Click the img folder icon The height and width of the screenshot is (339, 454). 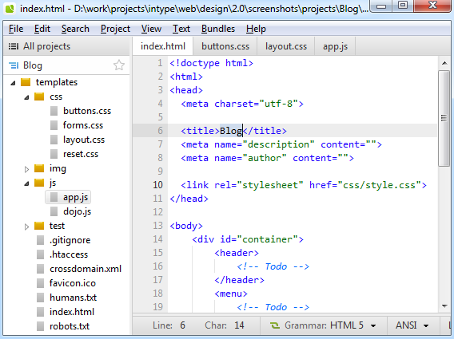(39, 168)
